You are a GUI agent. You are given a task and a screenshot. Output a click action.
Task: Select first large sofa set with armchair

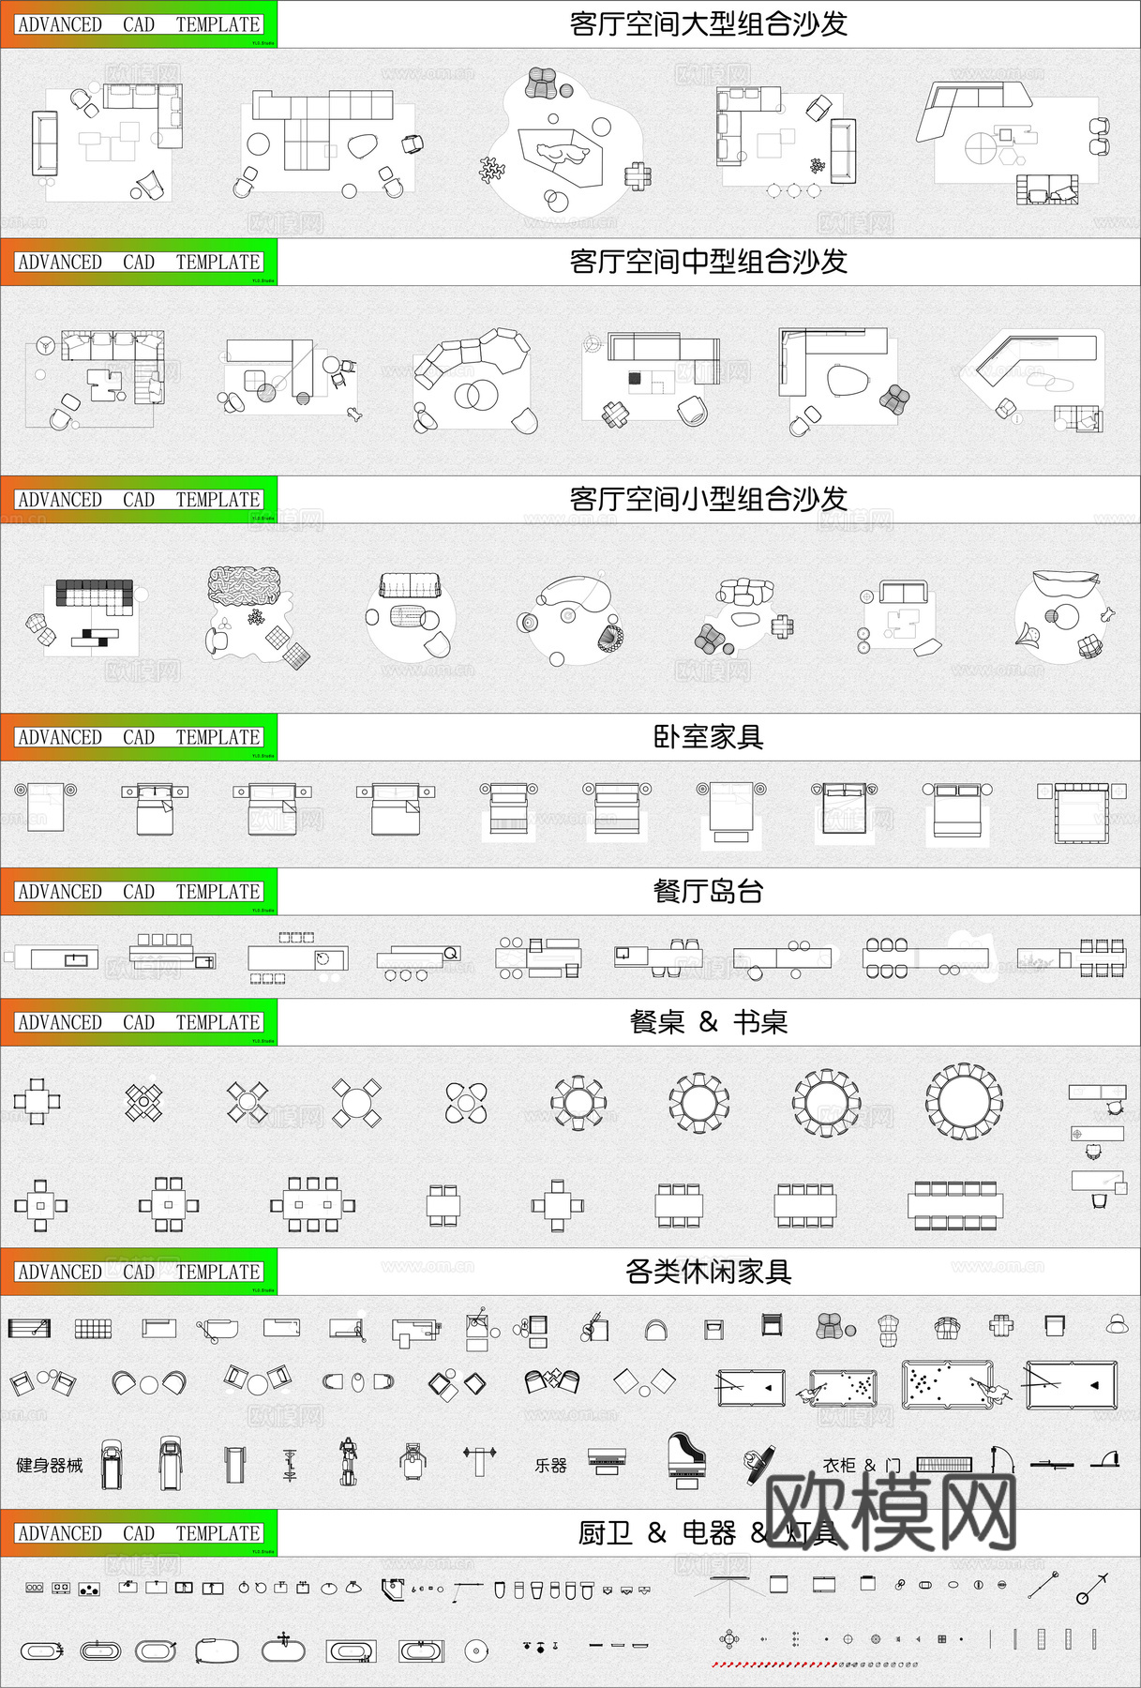tap(108, 143)
